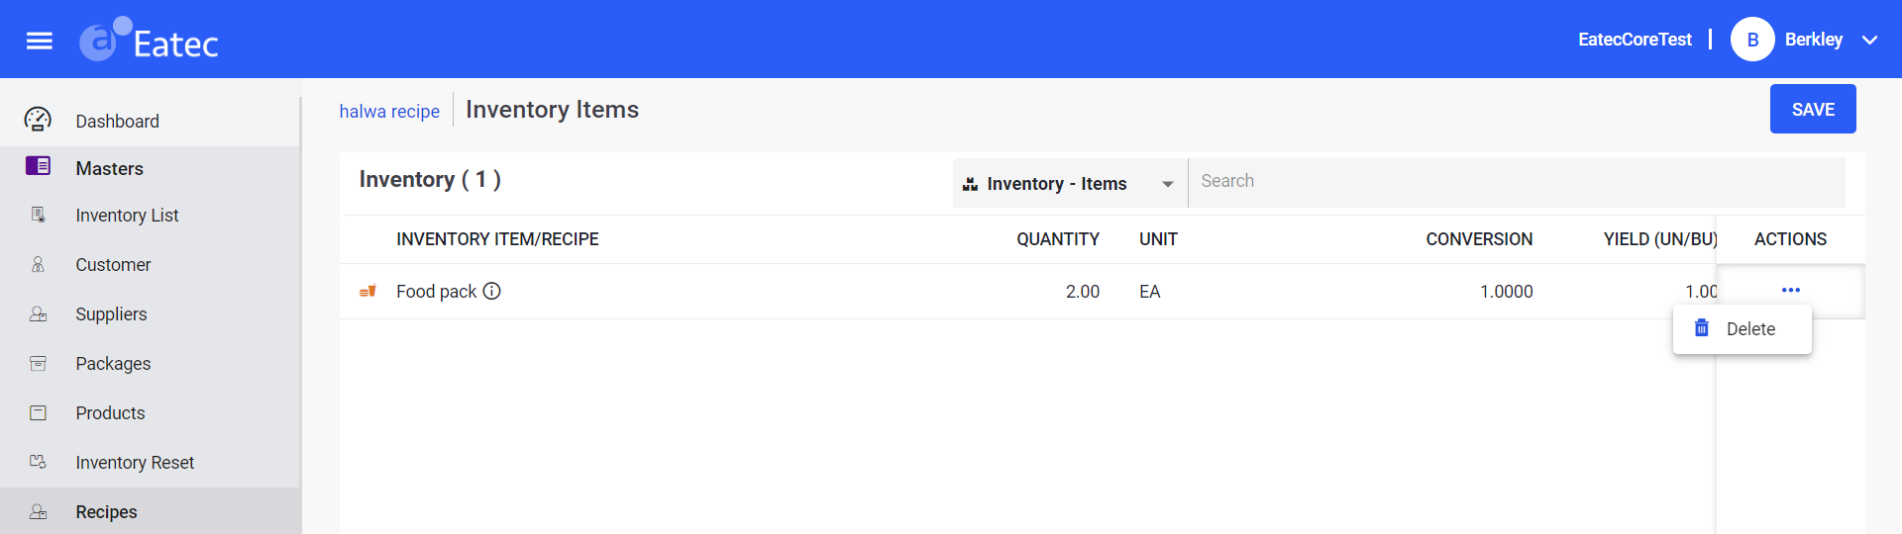Image resolution: width=1902 pixels, height=534 pixels.
Task: Open the Inventory - Items dropdown
Action: 1069,184
